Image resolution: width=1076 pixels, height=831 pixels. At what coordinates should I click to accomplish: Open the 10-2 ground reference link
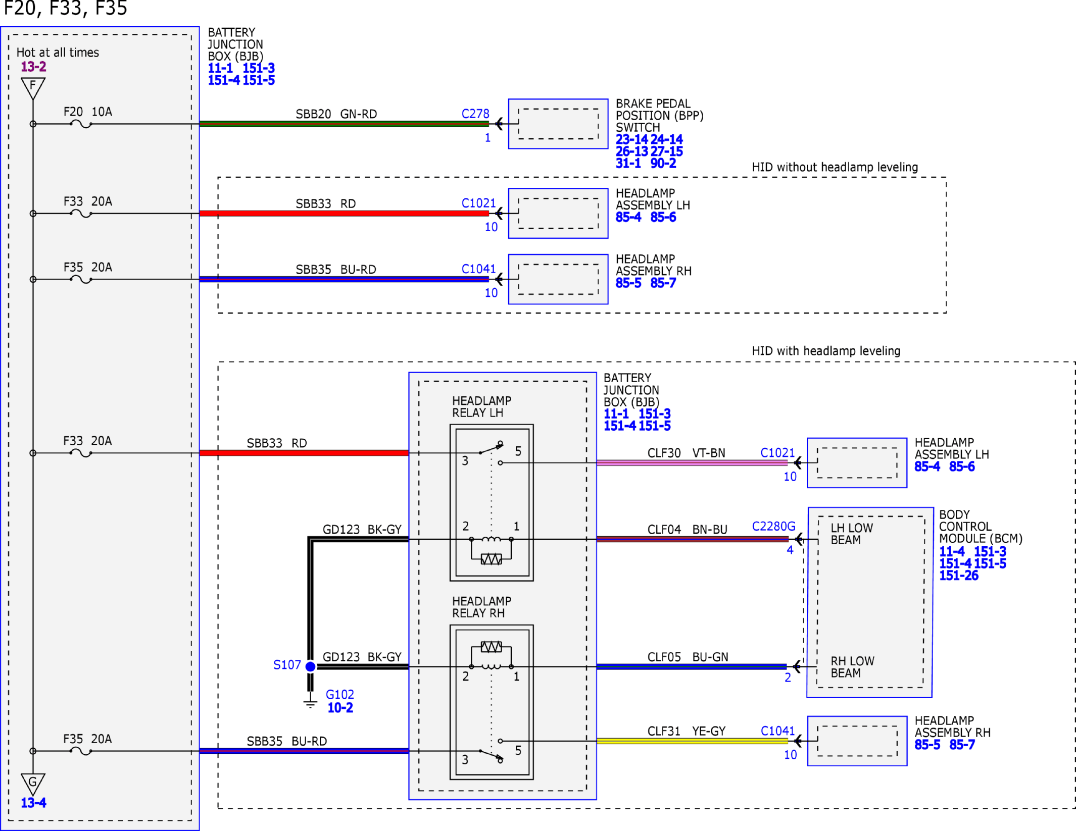(340, 708)
